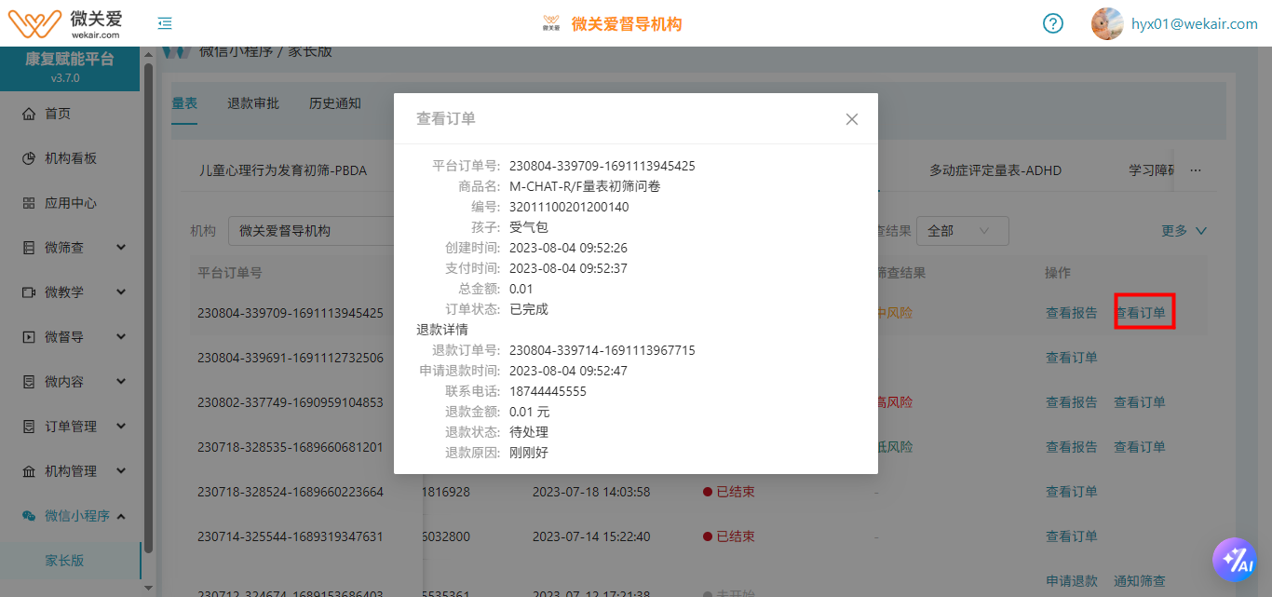Image resolution: width=1272 pixels, height=597 pixels.
Task: Expand the 更多 filter options
Action: click(x=1184, y=231)
